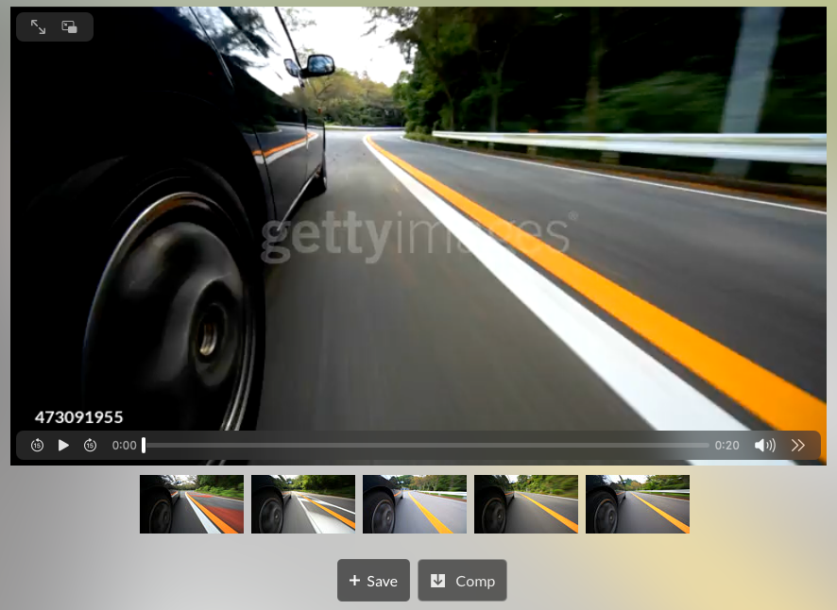Select the third preview thumbnail
837x610 pixels.
[415, 504]
